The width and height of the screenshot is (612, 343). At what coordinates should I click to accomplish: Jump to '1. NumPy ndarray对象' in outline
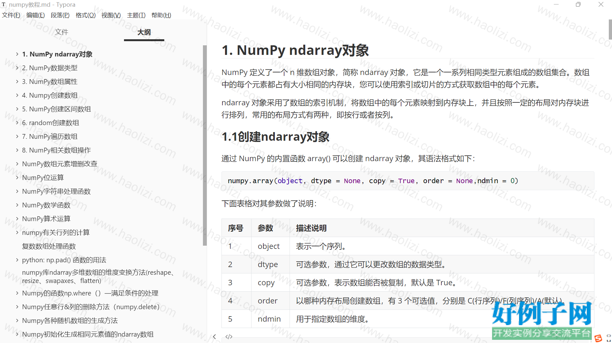click(57, 54)
